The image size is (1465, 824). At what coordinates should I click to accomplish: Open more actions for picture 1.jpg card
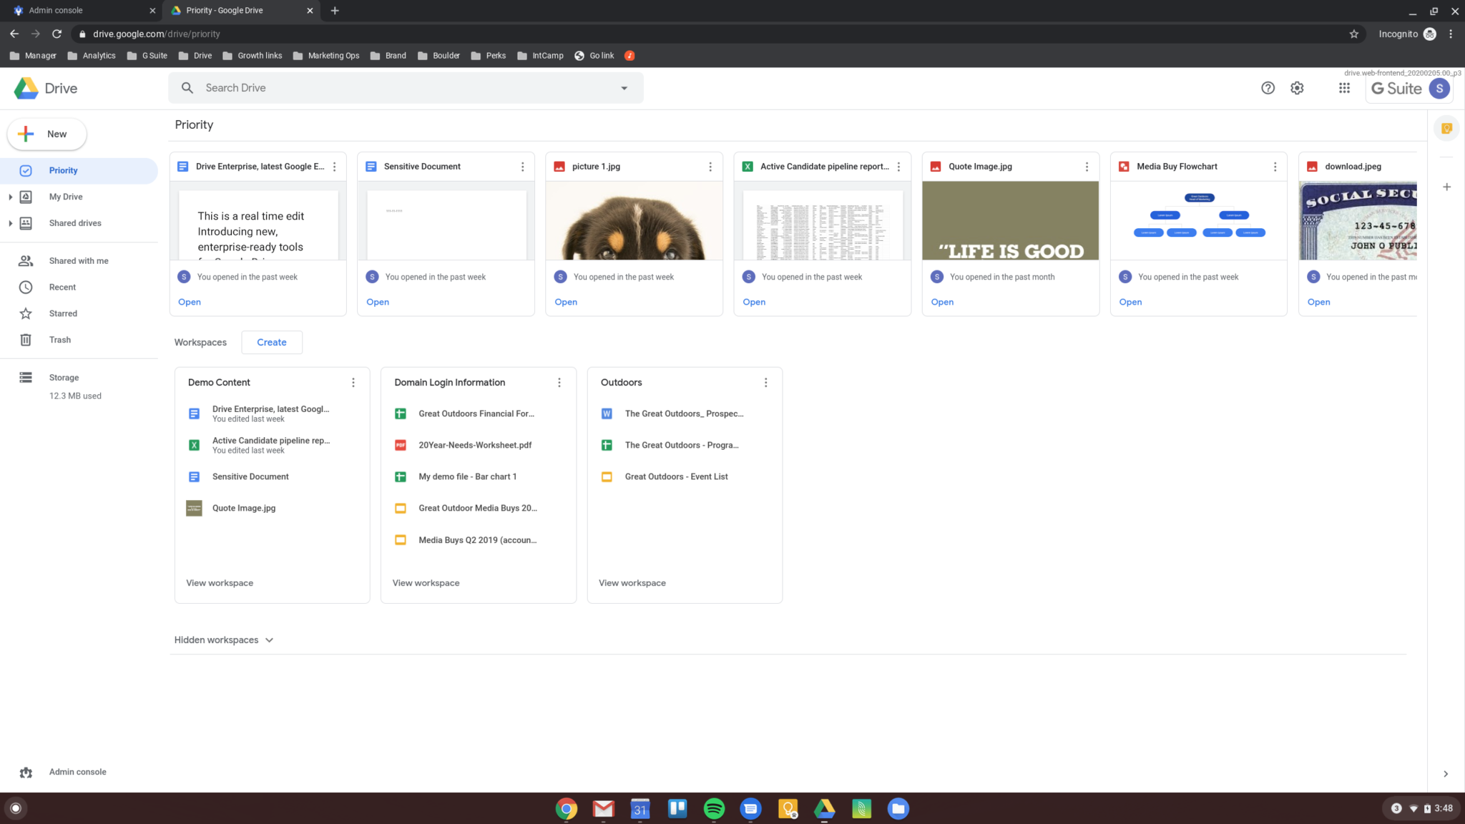pos(710,167)
